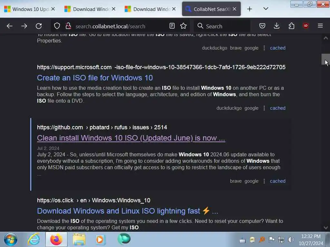Go back to the previous page
This screenshot has width=330, height=247.
pyautogui.click(x=10, y=26)
